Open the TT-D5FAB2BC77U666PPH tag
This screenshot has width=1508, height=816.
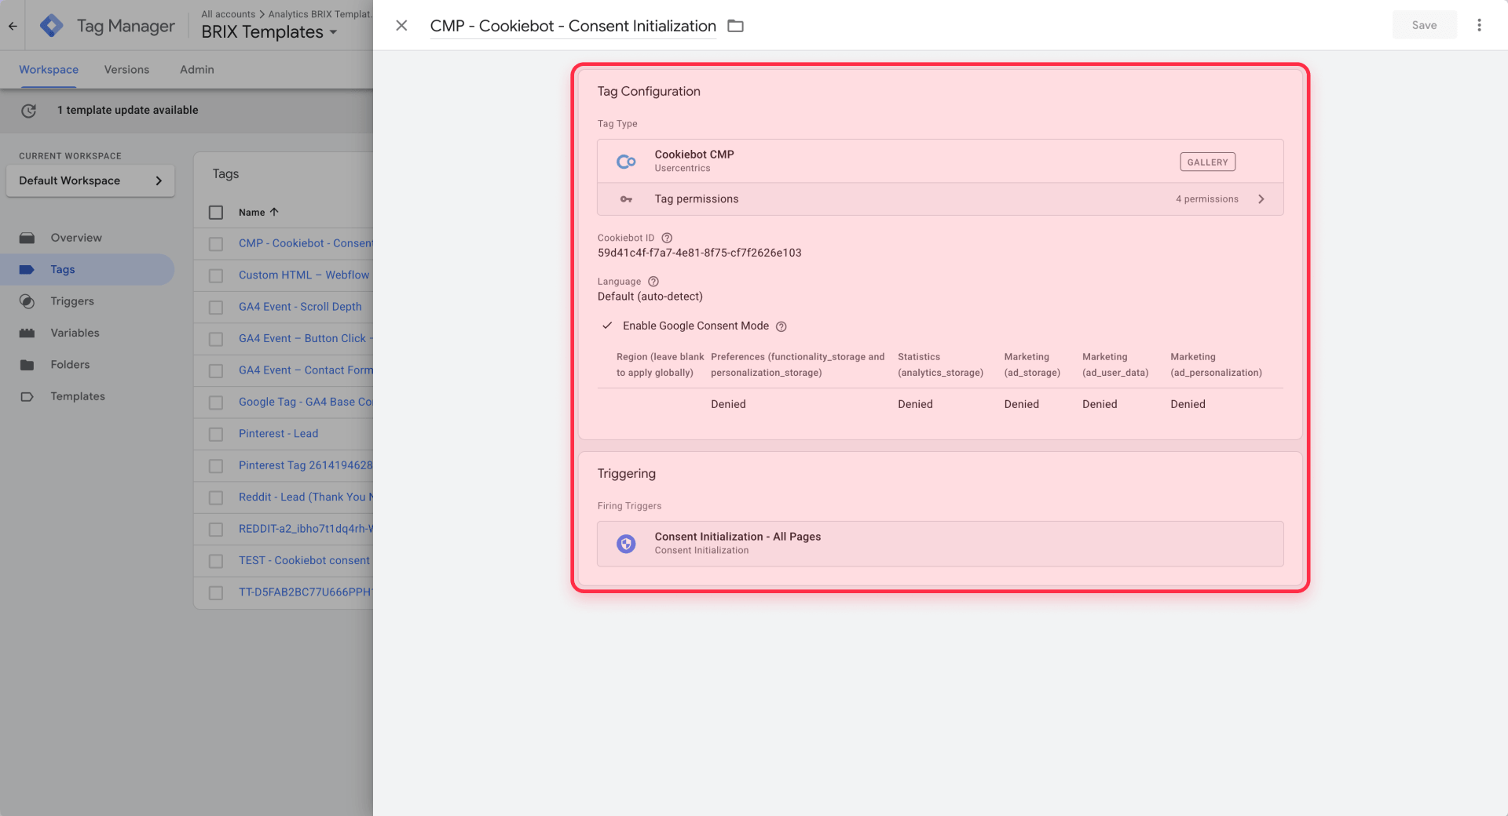pos(306,592)
